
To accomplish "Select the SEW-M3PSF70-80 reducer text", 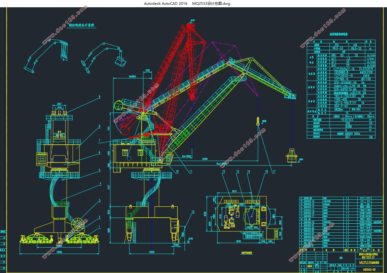I will (x=345, y=89).
